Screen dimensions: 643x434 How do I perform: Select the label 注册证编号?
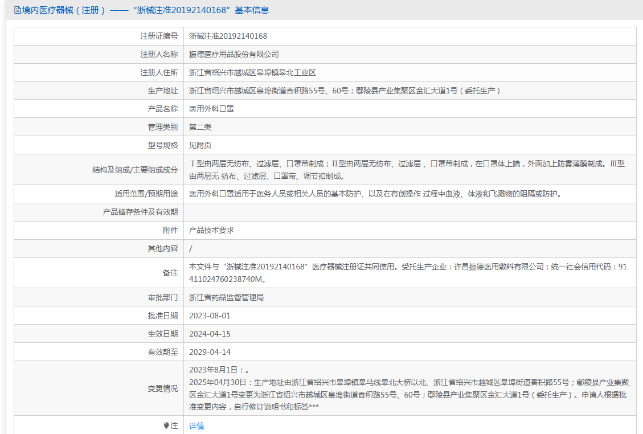[x=159, y=36]
